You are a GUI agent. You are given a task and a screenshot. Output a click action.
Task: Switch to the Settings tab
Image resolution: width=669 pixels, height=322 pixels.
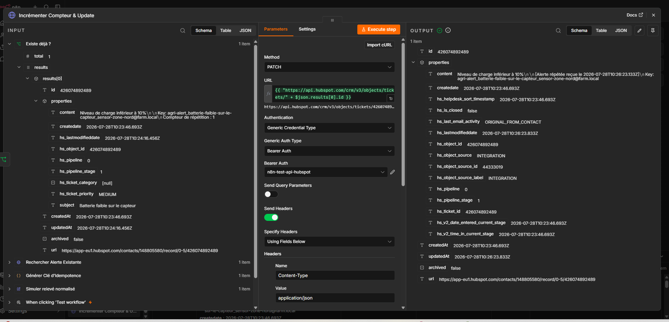click(307, 29)
